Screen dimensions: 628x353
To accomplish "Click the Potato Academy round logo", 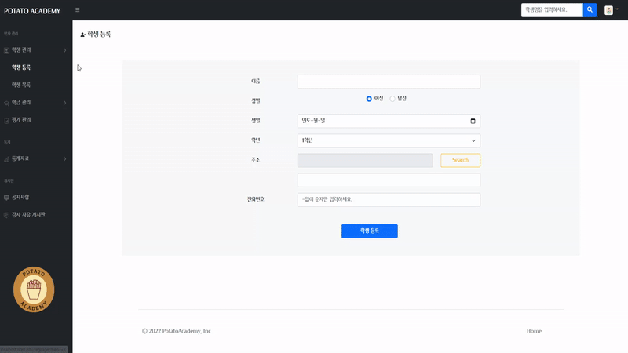I will tap(34, 289).
